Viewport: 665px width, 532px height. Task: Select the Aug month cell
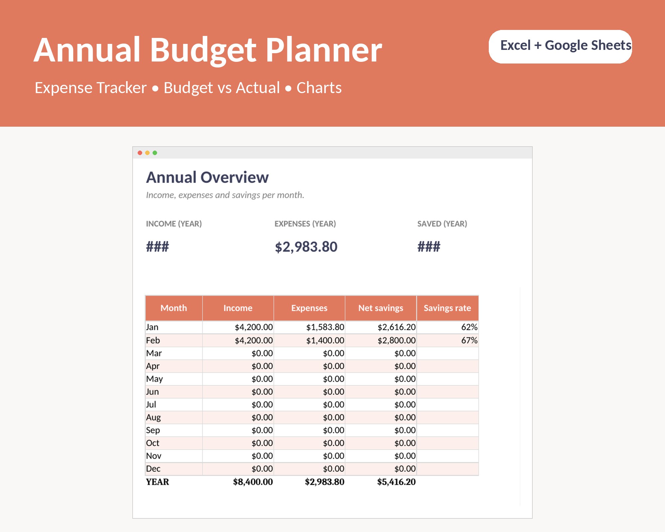tap(174, 417)
